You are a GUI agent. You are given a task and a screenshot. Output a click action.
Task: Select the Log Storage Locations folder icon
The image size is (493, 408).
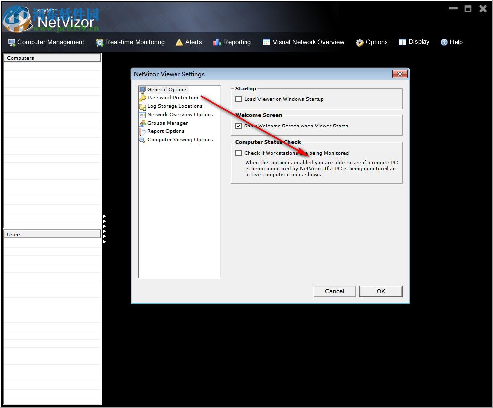pyautogui.click(x=143, y=106)
